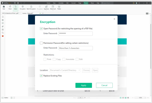The width and height of the screenshot is (152, 103).
Task: Click the zoom out minus button
Action: 133,98
